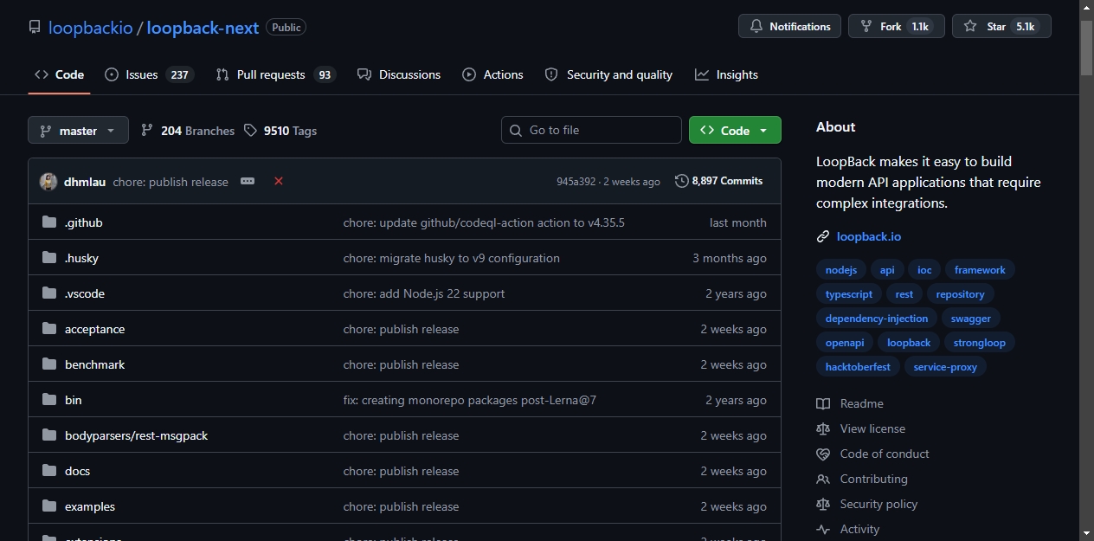Open the acceptance folder name
Viewport: 1094px width, 541px height.
[x=94, y=329]
